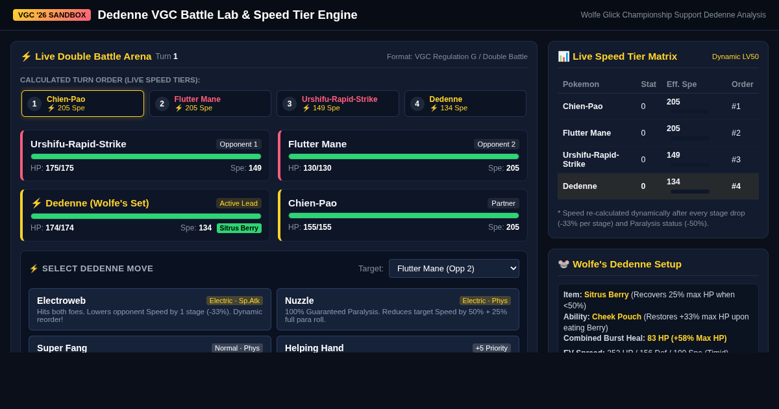Select the Electroweb move
Image resolution: width=779 pixels, height=409 pixels.
(150, 310)
